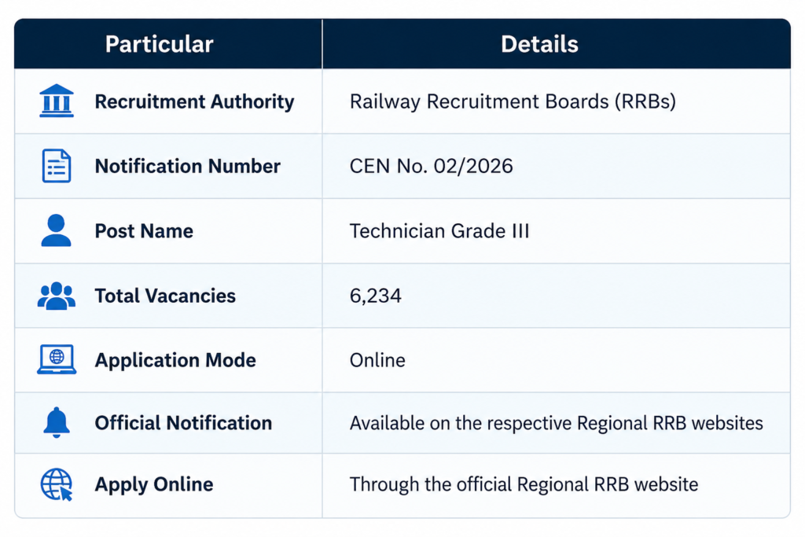Click Through the official Regional RRB website

[524, 484]
